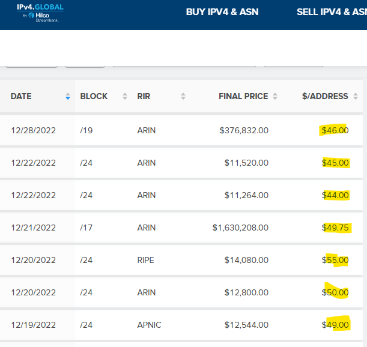The image size is (367, 347).
Task: Select the $45.00 per-address value
Action: 335,163
